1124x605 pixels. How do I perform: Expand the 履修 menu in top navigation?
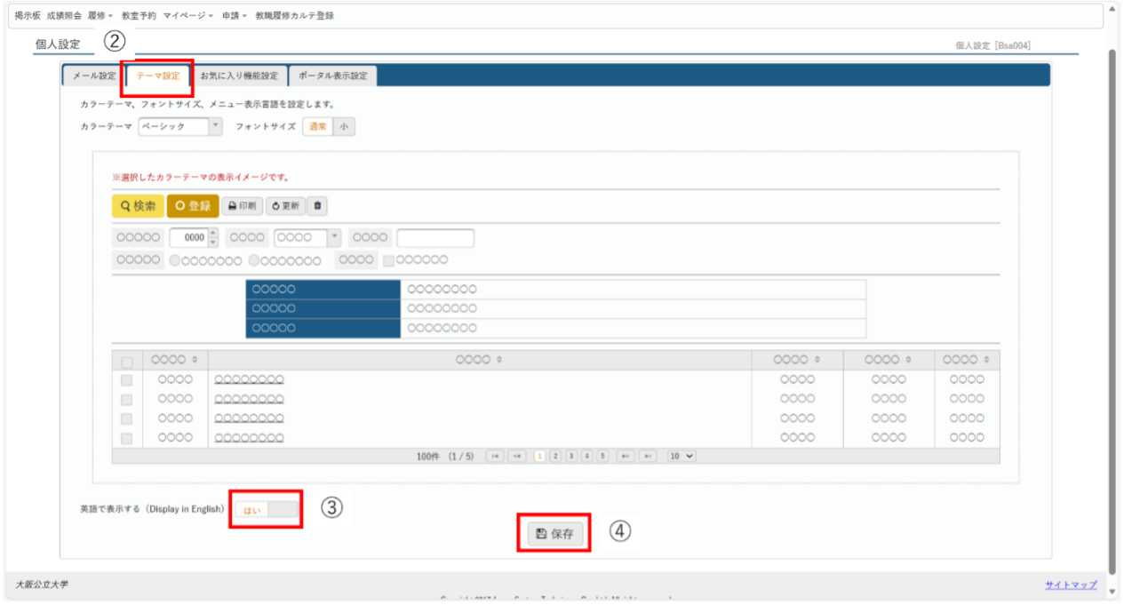[100, 16]
